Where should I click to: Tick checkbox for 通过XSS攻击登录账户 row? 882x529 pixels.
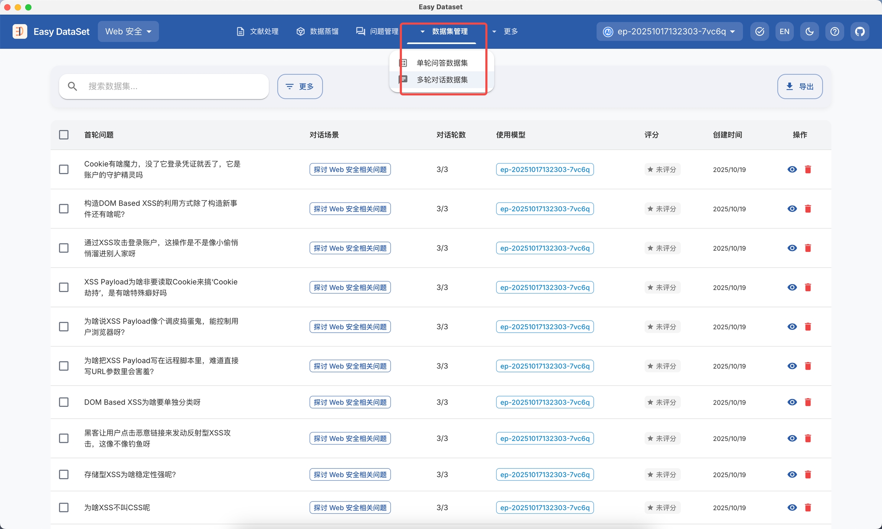coord(64,248)
